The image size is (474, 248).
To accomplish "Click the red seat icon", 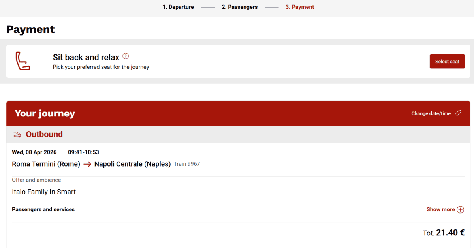I will click(x=23, y=61).
